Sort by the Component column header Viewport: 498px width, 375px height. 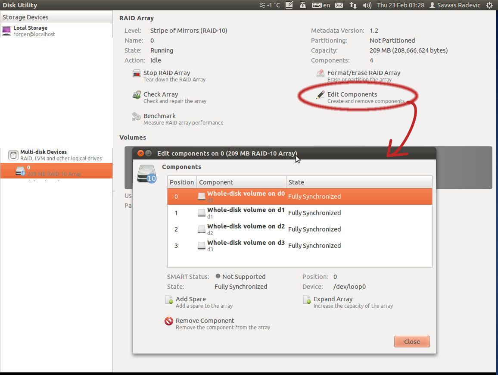tap(241, 182)
